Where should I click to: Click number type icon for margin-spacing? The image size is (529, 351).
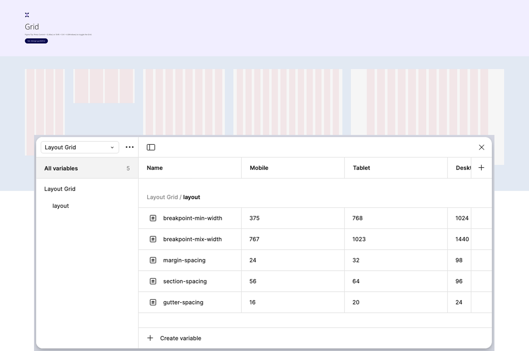pyautogui.click(x=153, y=260)
